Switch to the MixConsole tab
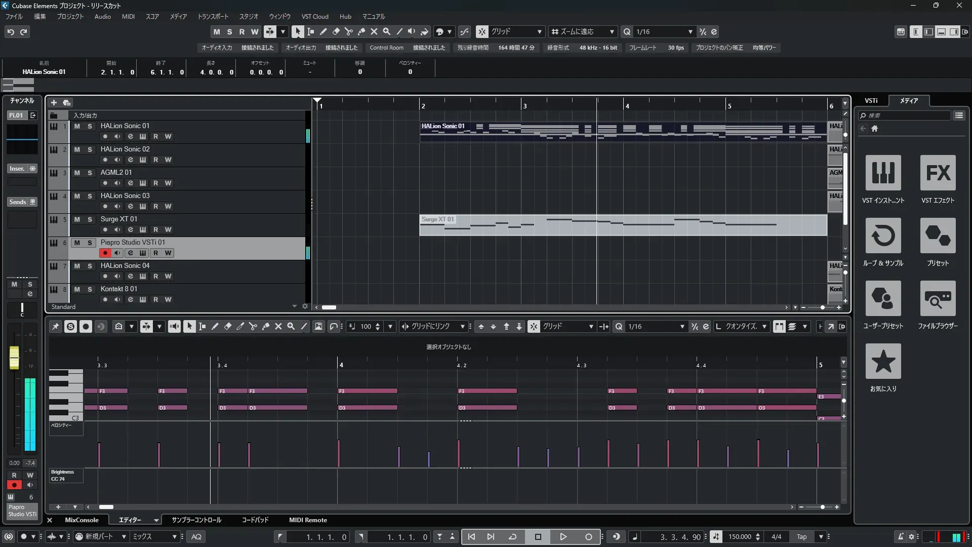The image size is (972, 547). click(x=82, y=520)
